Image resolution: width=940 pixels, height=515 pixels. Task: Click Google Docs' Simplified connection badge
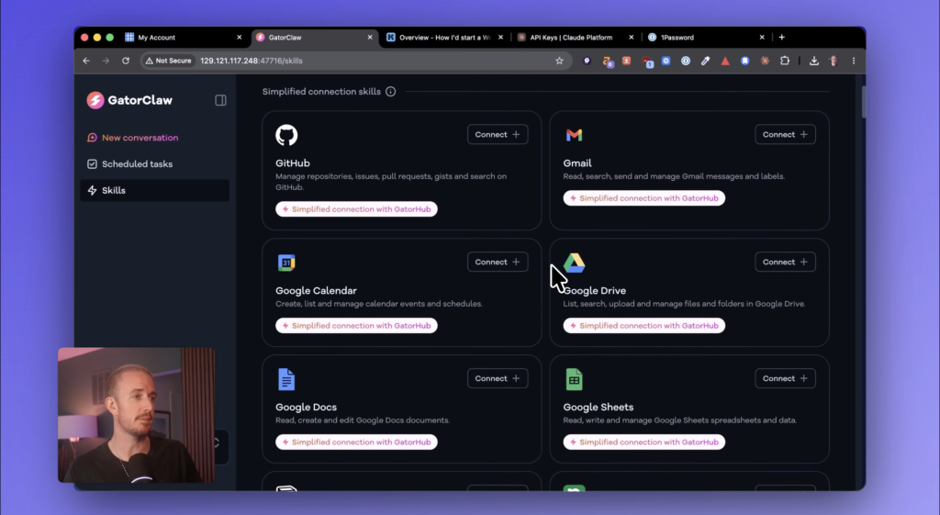click(x=356, y=442)
